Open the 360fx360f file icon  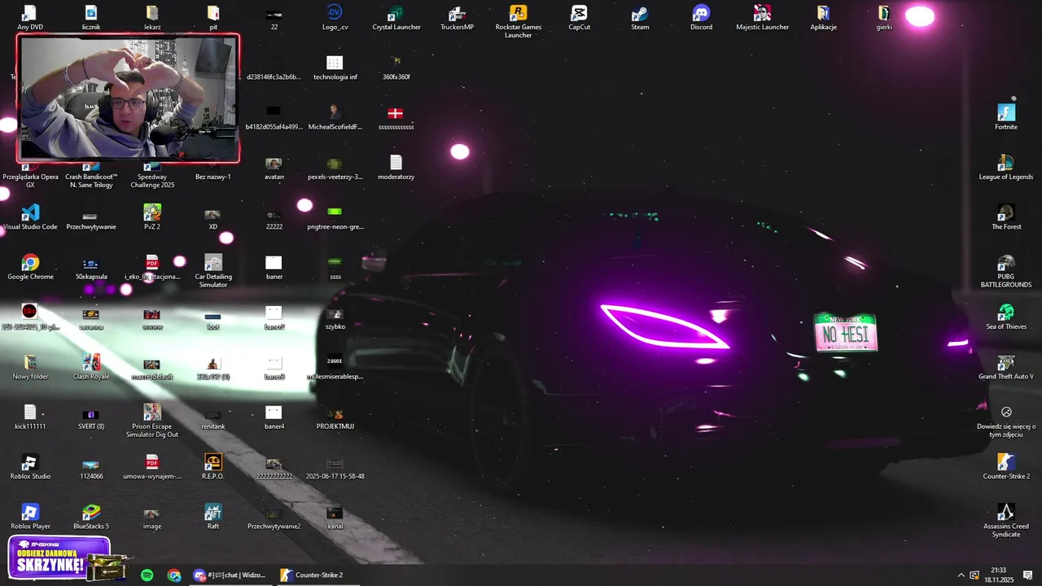(396, 68)
